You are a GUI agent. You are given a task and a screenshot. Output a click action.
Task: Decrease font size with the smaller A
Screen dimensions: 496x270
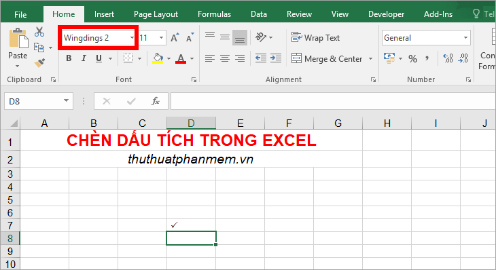190,37
